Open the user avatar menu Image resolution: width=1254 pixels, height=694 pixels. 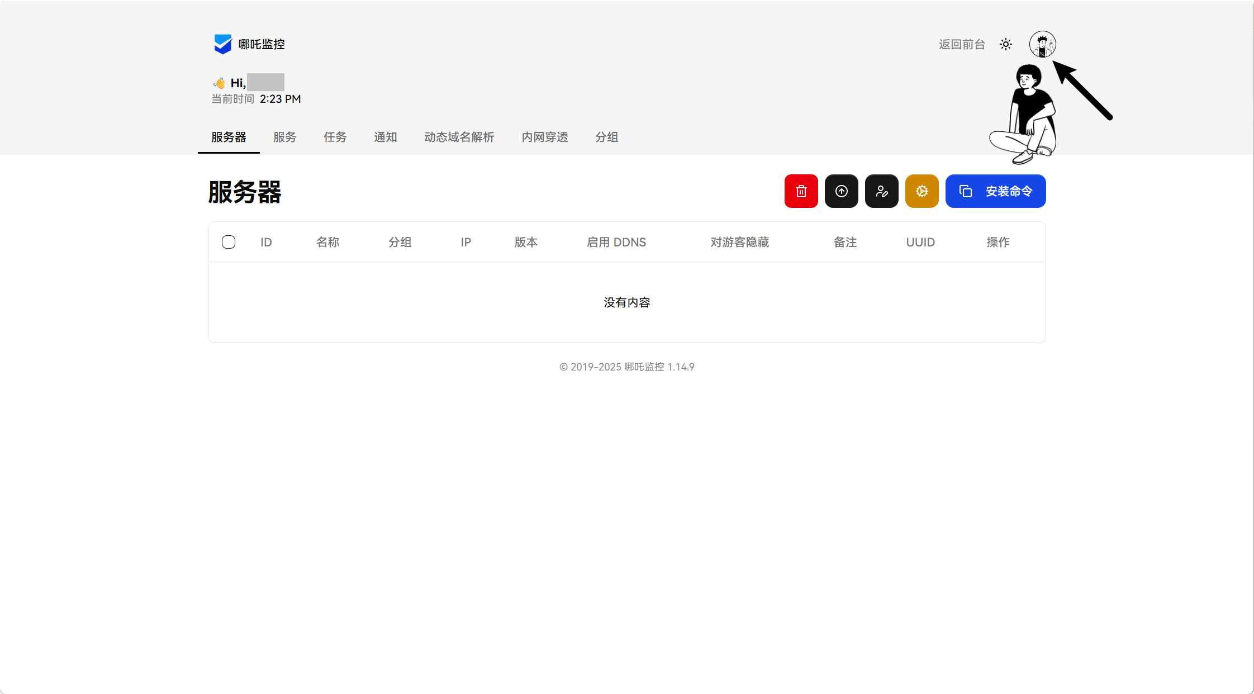(1042, 44)
